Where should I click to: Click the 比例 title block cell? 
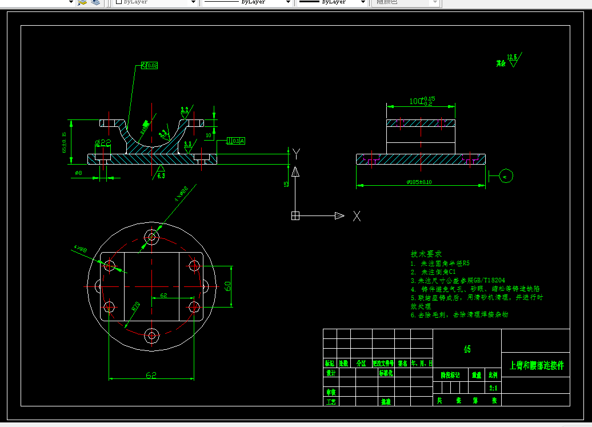point(493,375)
